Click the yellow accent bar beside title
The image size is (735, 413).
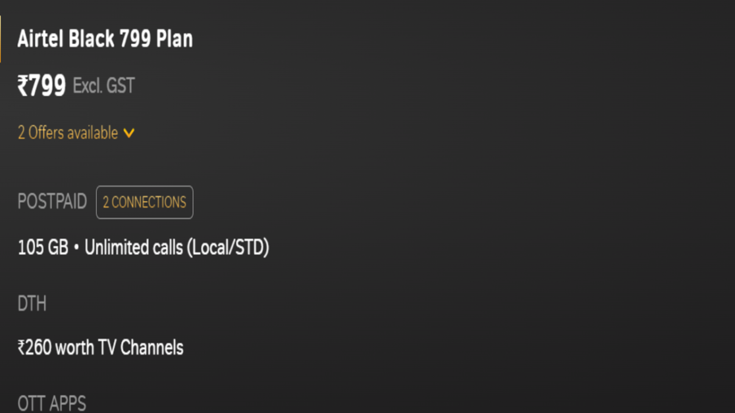[1, 39]
